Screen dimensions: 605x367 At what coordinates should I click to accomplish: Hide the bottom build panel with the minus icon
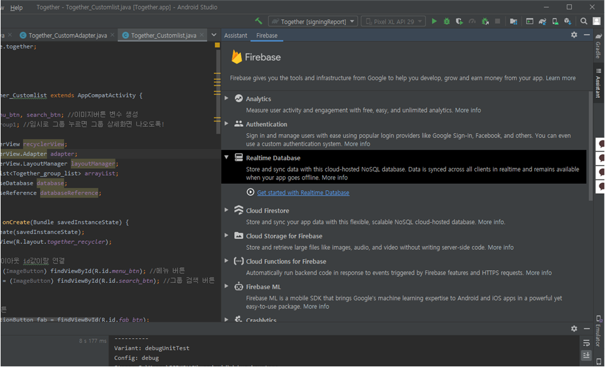pyautogui.click(x=587, y=329)
